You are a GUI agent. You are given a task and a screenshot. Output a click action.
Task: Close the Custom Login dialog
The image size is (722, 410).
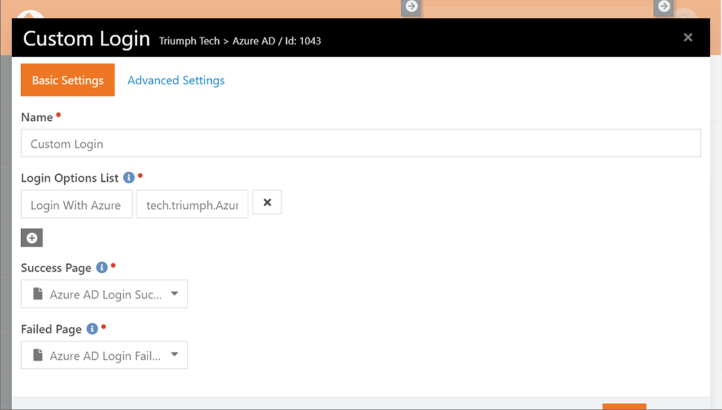[x=688, y=37]
